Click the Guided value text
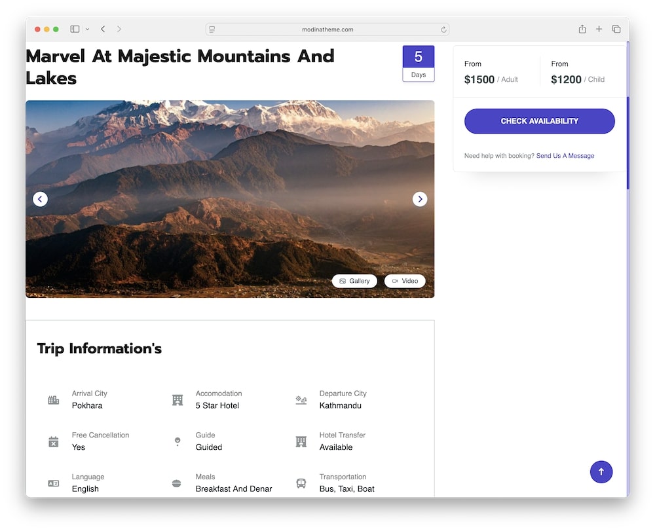655x531 pixels. pyautogui.click(x=209, y=447)
